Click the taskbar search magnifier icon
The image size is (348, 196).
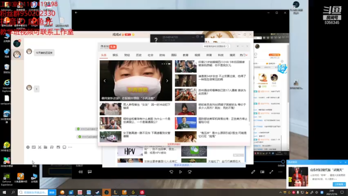pyautogui.click(x=13, y=192)
